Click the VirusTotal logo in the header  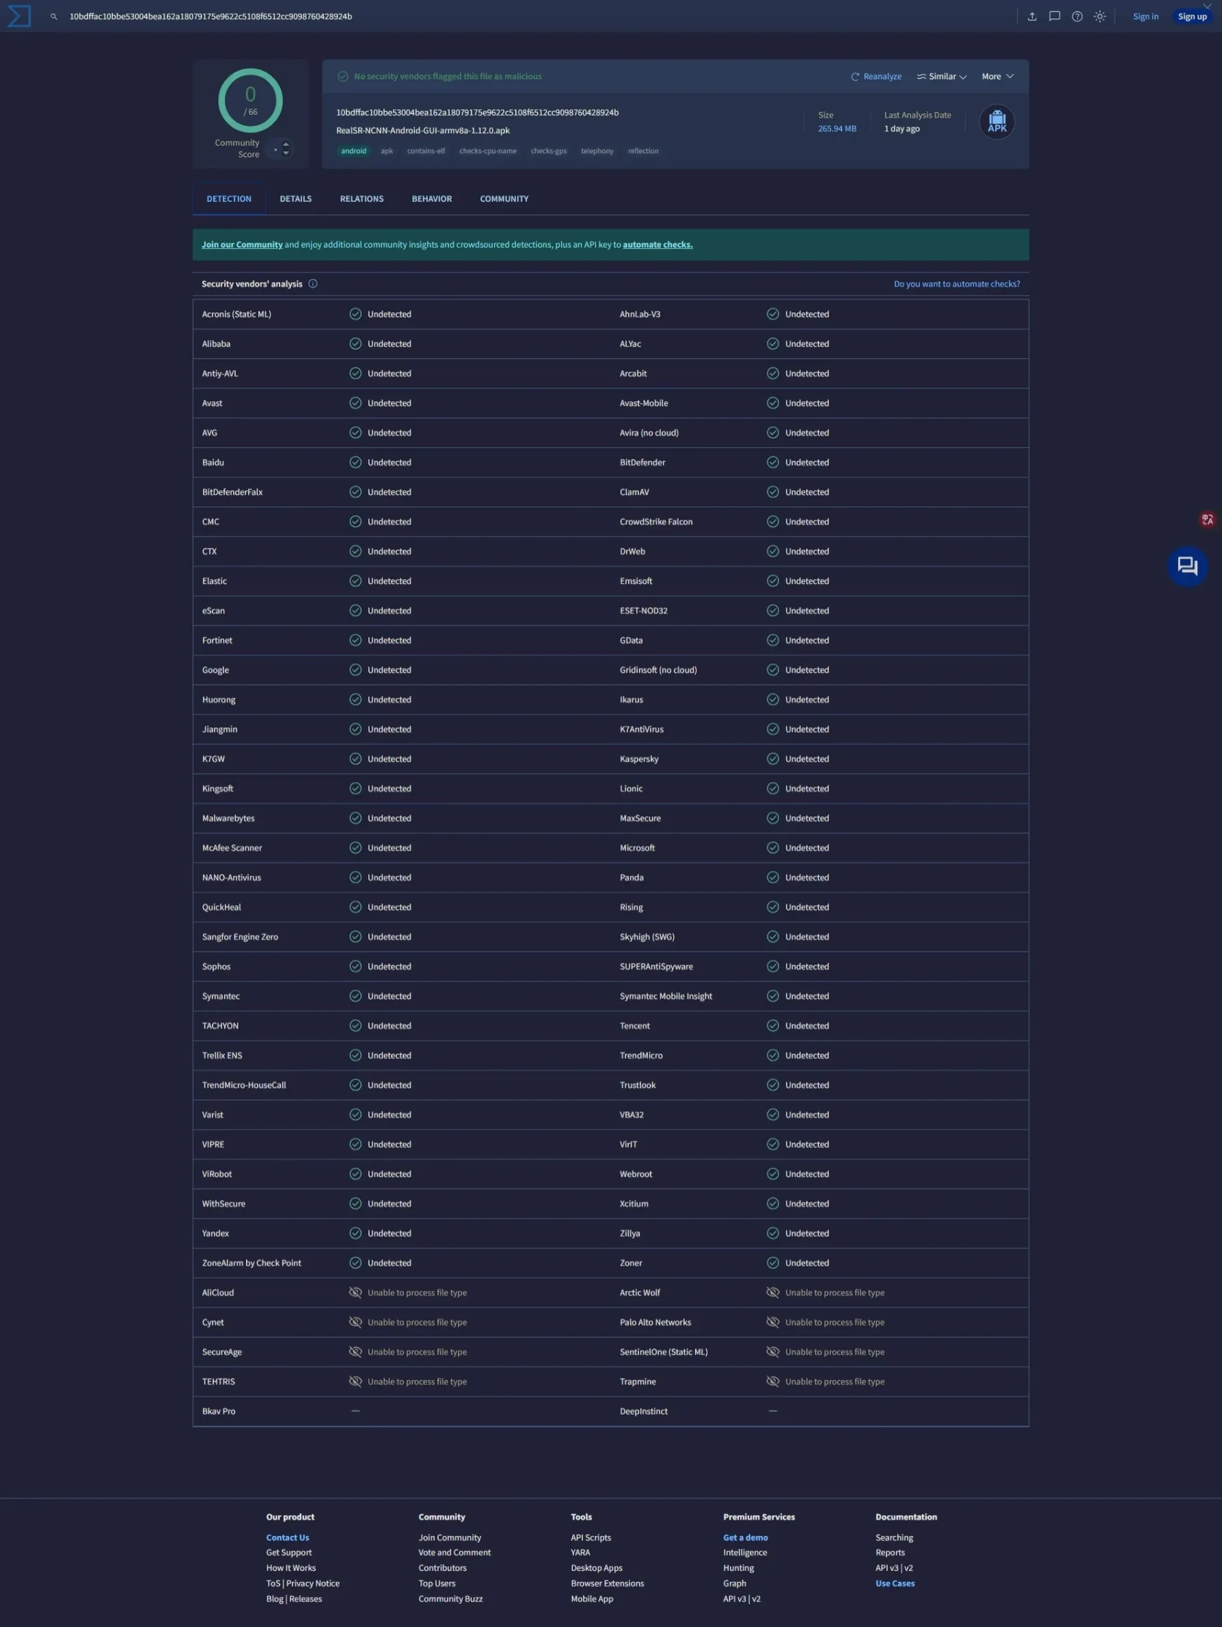pos(19,16)
